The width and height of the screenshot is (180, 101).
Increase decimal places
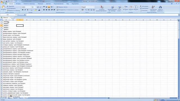[91, 10]
